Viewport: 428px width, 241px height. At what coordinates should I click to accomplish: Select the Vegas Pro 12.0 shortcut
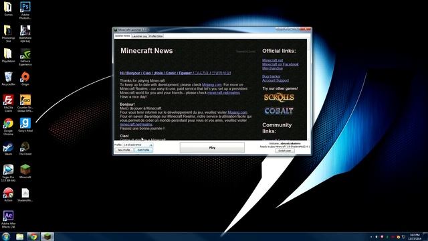[8, 173]
